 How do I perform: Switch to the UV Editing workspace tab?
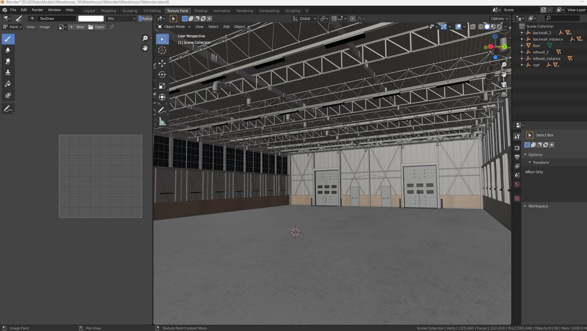click(x=152, y=11)
